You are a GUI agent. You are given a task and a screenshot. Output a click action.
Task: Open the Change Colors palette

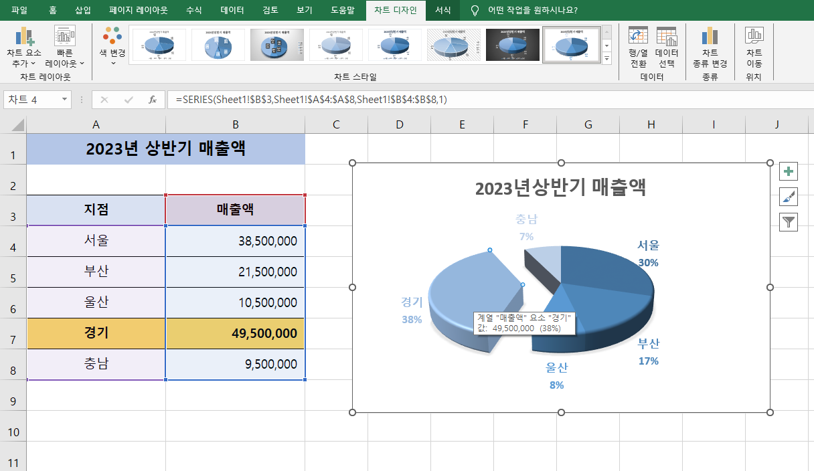pos(112,48)
